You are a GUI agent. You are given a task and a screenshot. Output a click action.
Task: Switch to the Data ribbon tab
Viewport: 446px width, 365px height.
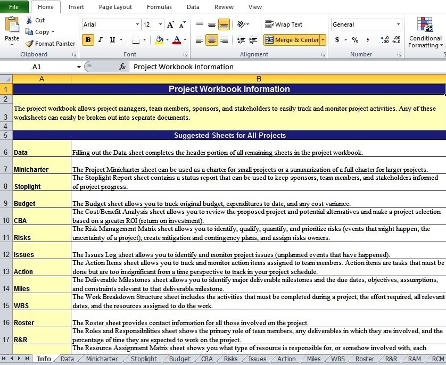(193, 7)
